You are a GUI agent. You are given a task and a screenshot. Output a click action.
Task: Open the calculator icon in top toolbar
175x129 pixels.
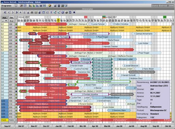(x=59, y=6)
